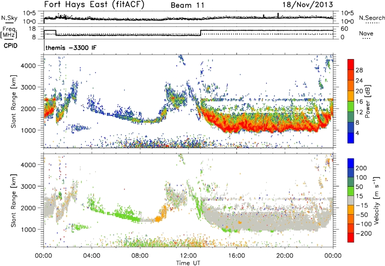Click the 'Slant Range [km]' label of power panel

[13, 101]
